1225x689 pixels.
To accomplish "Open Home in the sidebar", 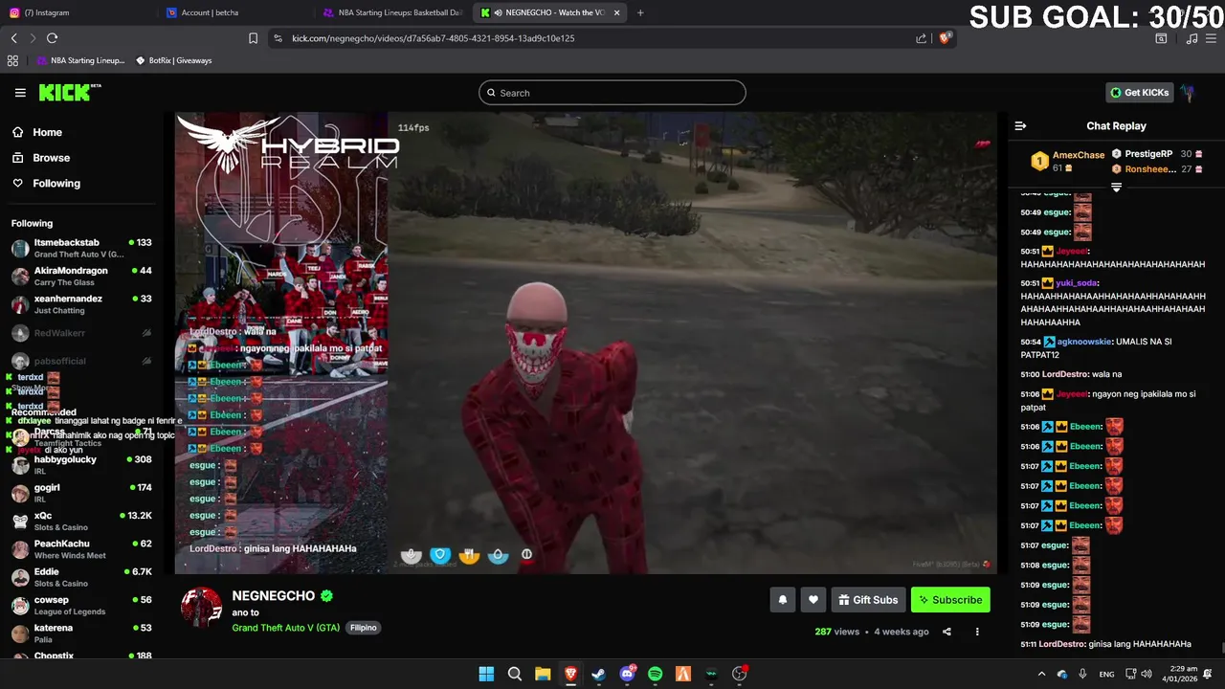I will 47,132.
